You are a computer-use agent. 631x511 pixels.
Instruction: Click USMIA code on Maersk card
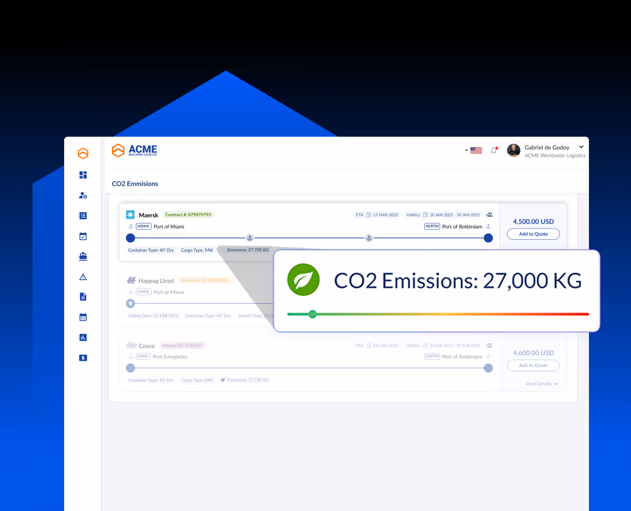[x=144, y=227]
